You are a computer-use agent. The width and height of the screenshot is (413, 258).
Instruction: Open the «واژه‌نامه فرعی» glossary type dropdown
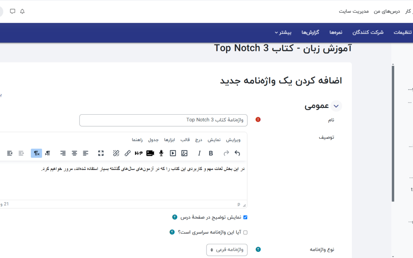(227, 250)
